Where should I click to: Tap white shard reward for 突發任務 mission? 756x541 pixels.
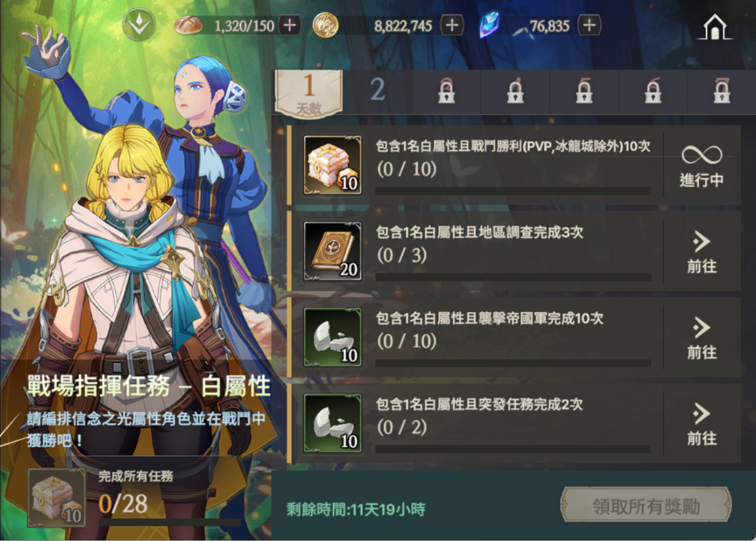(332, 423)
